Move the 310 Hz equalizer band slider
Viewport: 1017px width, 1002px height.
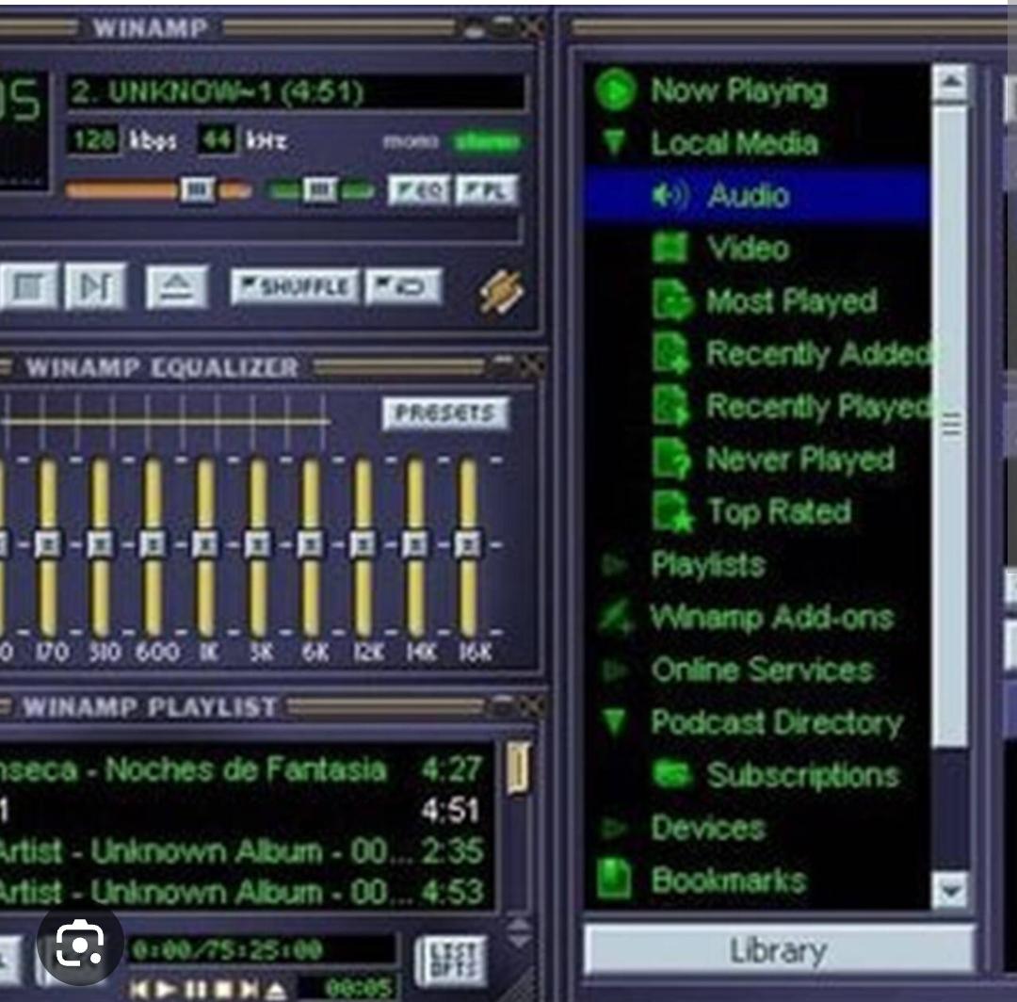99,545
